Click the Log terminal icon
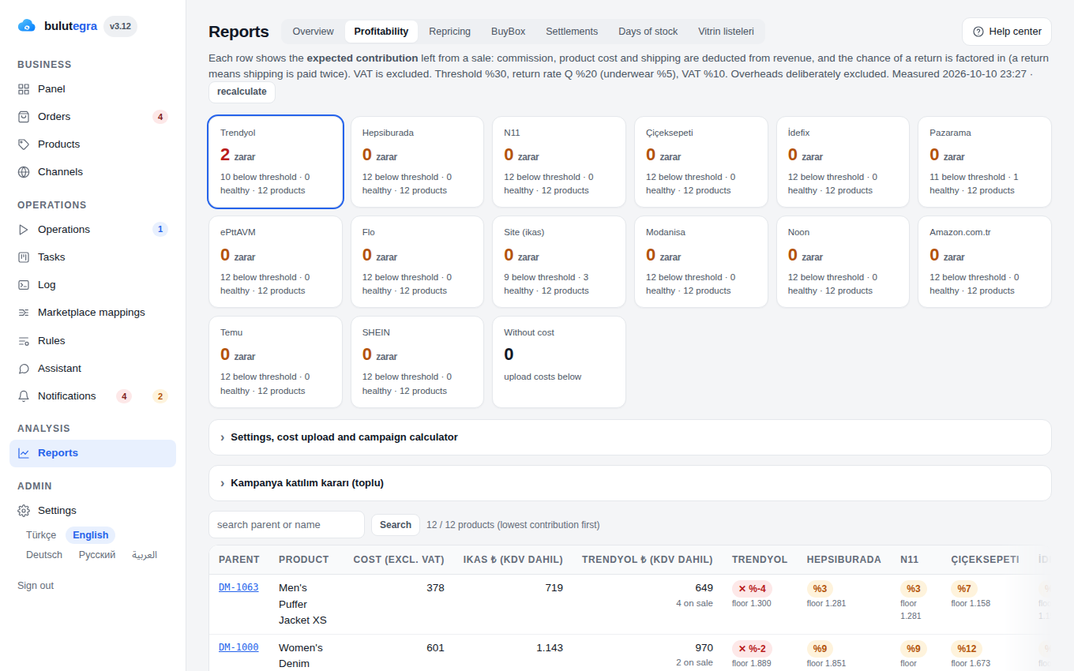This screenshot has width=1074, height=671. pyautogui.click(x=24, y=285)
